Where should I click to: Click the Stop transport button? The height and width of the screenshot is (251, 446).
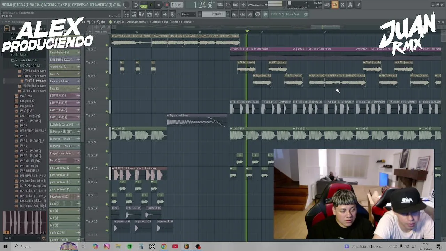[x=159, y=5]
